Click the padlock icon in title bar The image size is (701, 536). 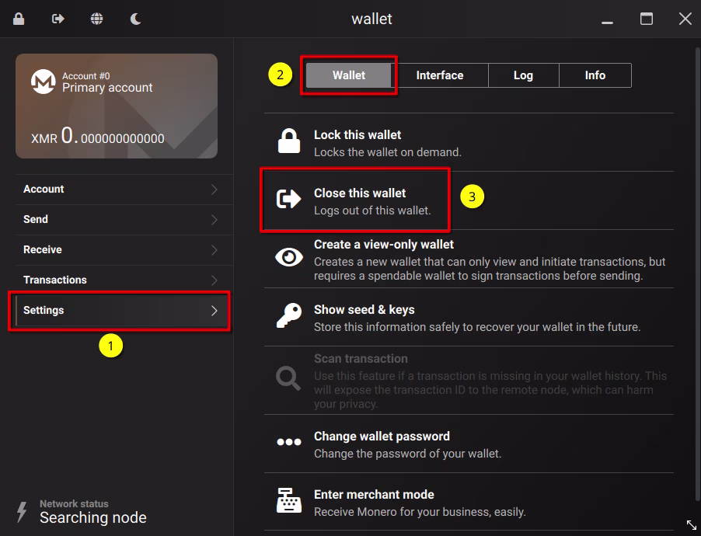(x=19, y=19)
